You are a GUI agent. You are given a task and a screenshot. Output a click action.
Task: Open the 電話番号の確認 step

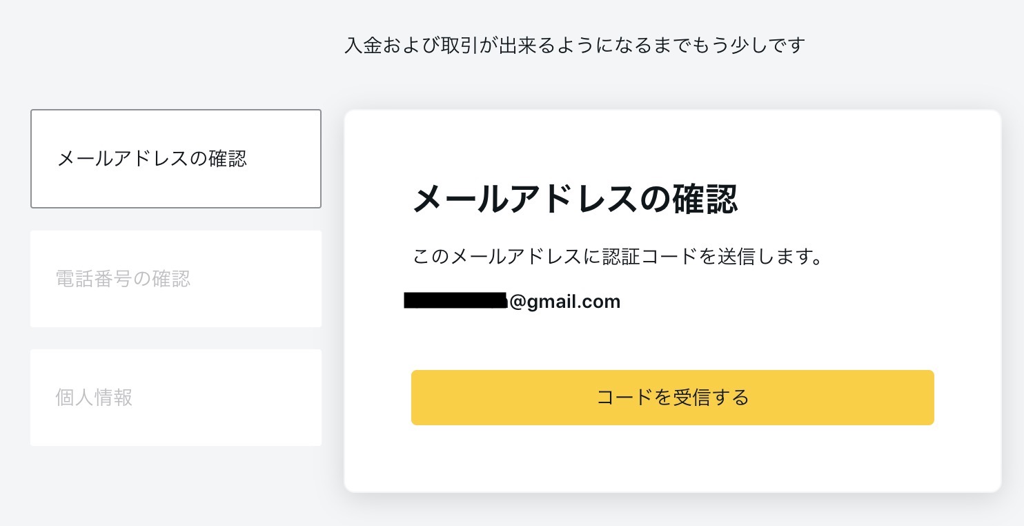pos(175,279)
